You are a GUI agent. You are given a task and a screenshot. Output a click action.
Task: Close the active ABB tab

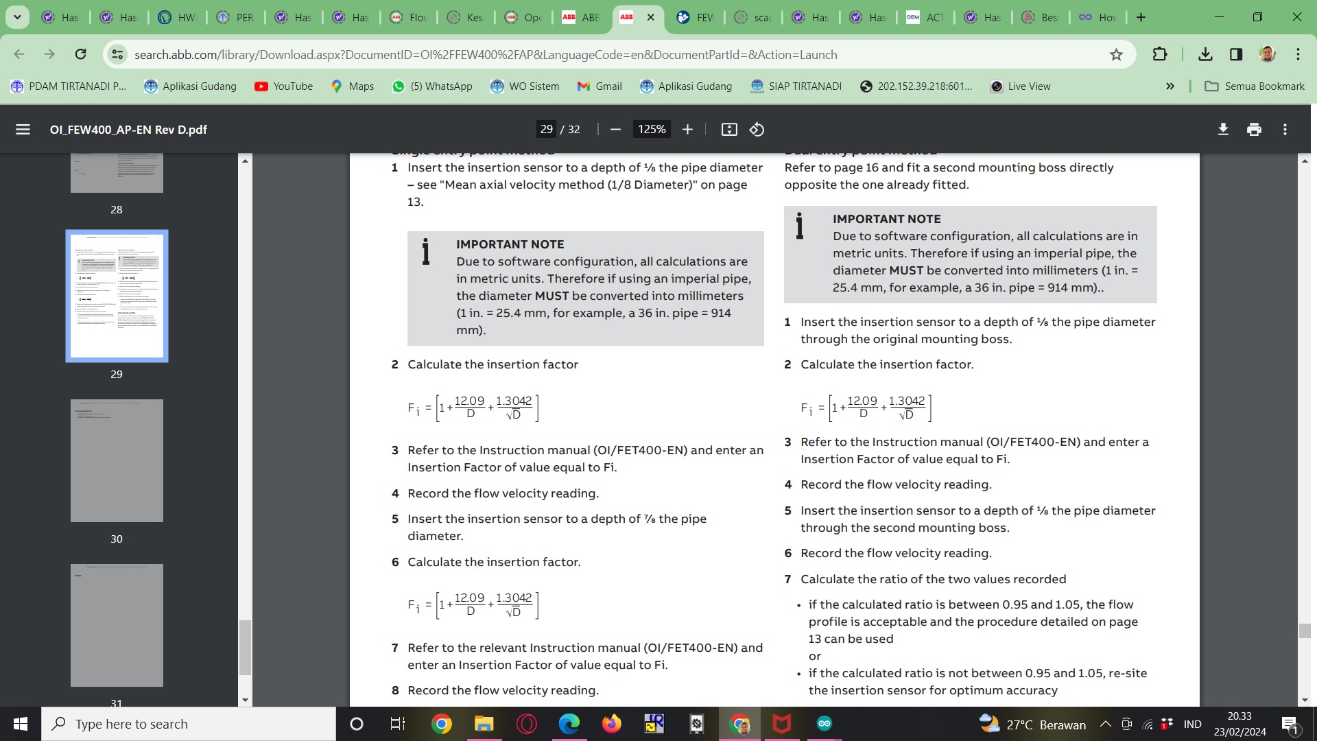pos(650,17)
